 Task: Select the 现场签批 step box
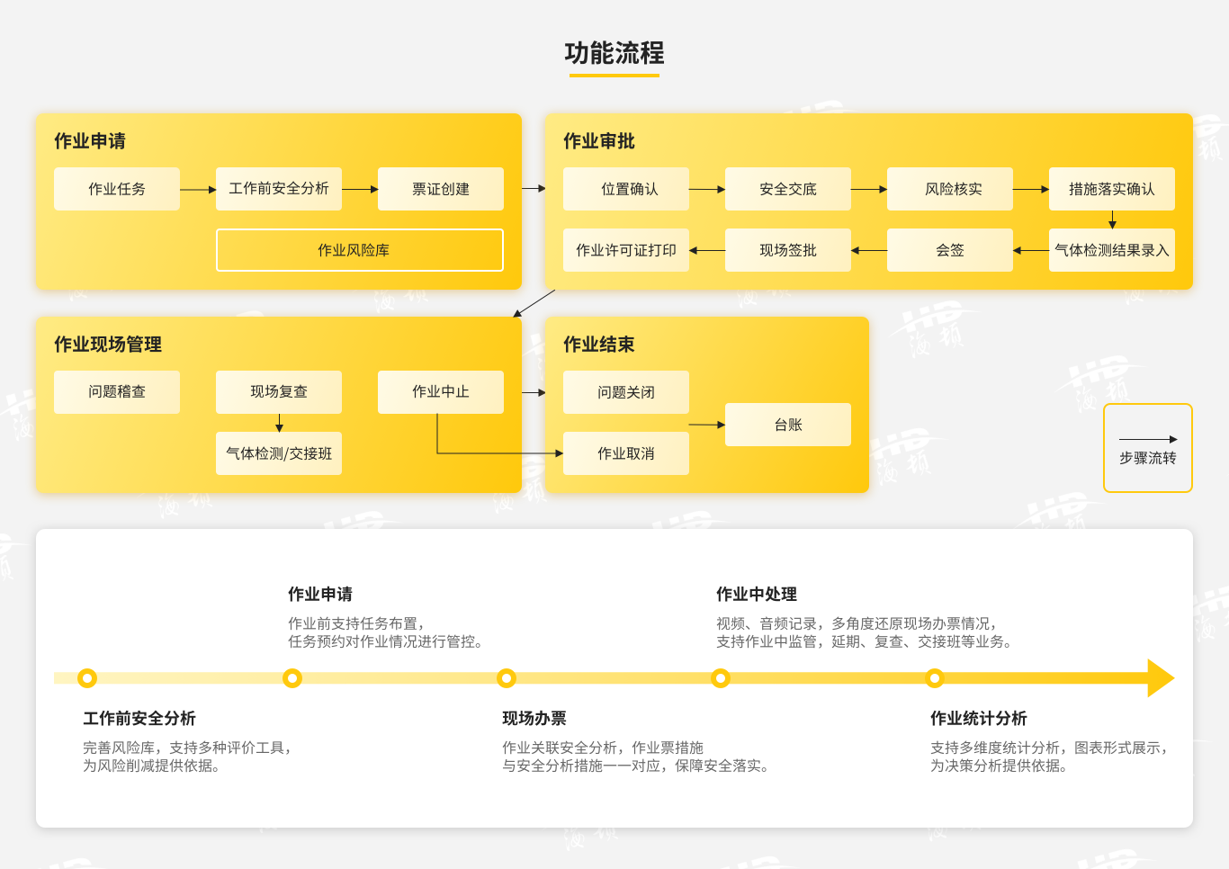pos(788,250)
